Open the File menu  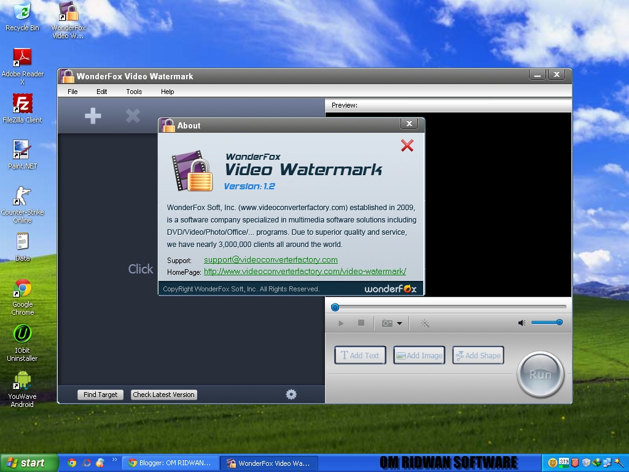(x=72, y=92)
